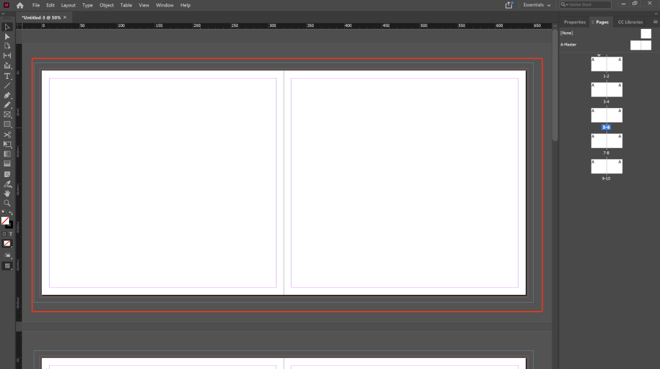Activate the Zoom tool

tap(7, 203)
